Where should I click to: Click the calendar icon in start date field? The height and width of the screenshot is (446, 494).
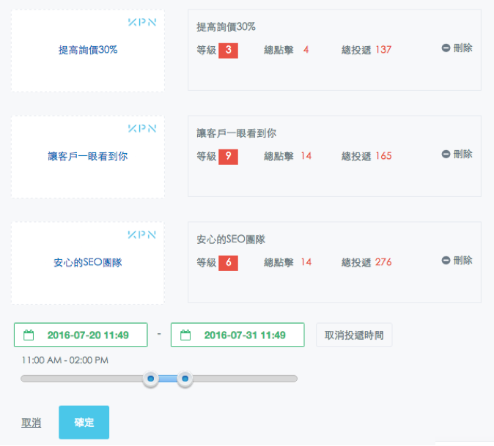pos(29,335)
